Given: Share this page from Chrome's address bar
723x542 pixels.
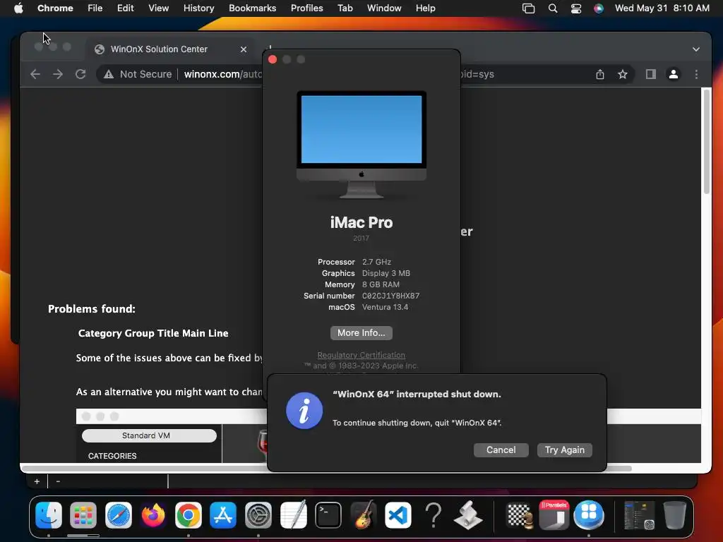Looking at the screenshot, I should (x=600, y=74).
